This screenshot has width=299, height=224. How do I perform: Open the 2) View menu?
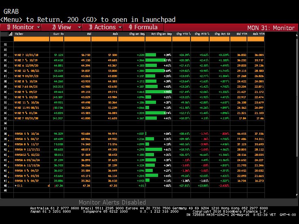(x=62, y=27)
